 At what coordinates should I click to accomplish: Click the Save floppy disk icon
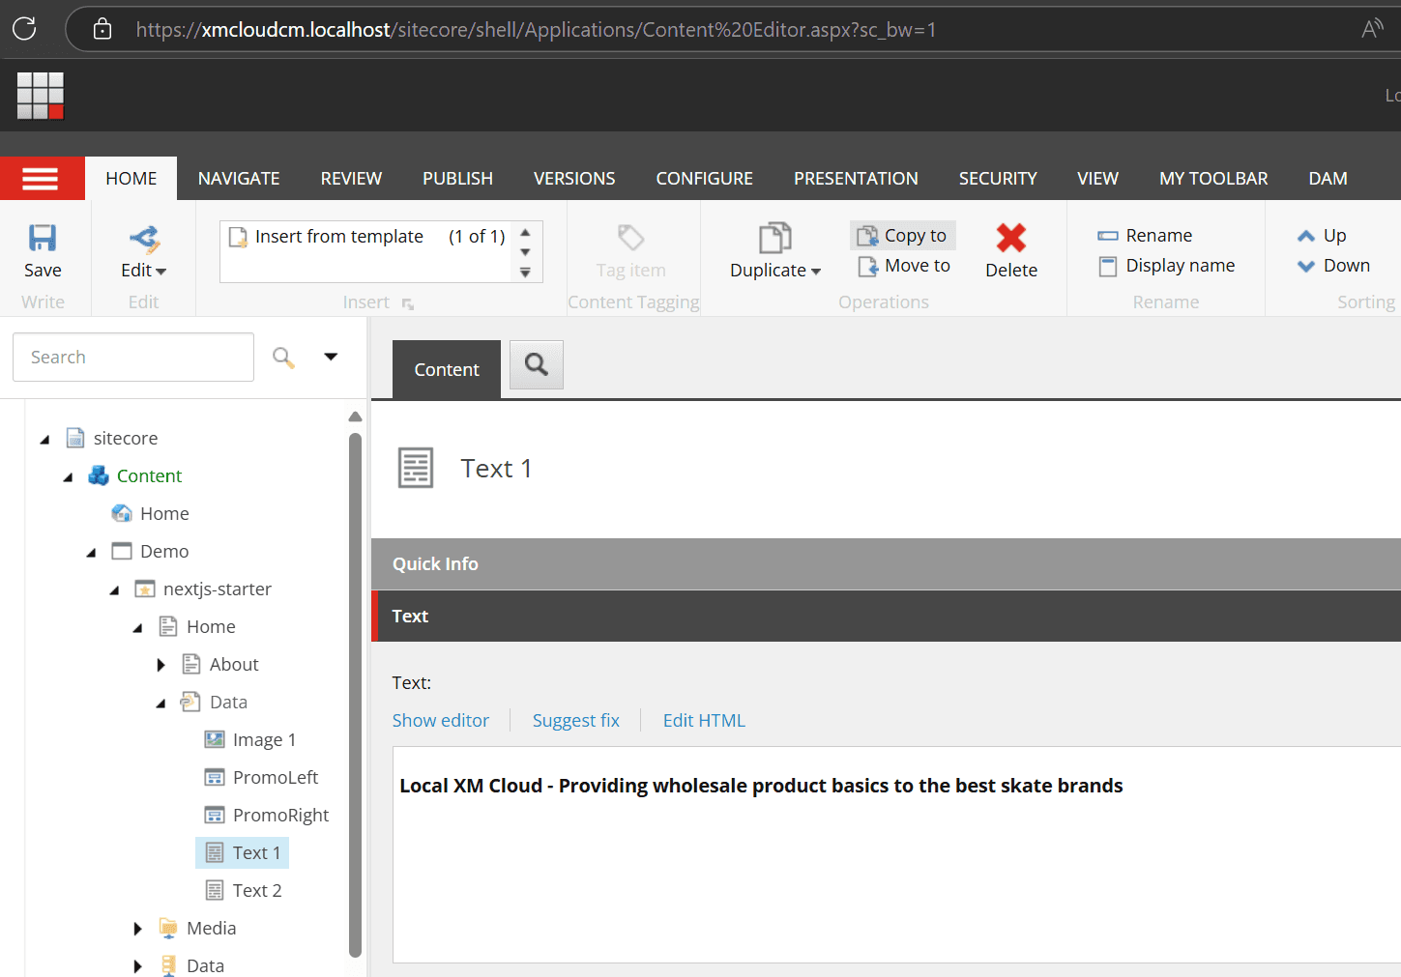43,238
